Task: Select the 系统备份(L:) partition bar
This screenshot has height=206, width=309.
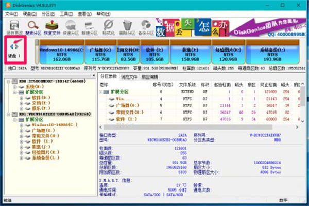Action: pyautogui.click(x=272, y=52)
